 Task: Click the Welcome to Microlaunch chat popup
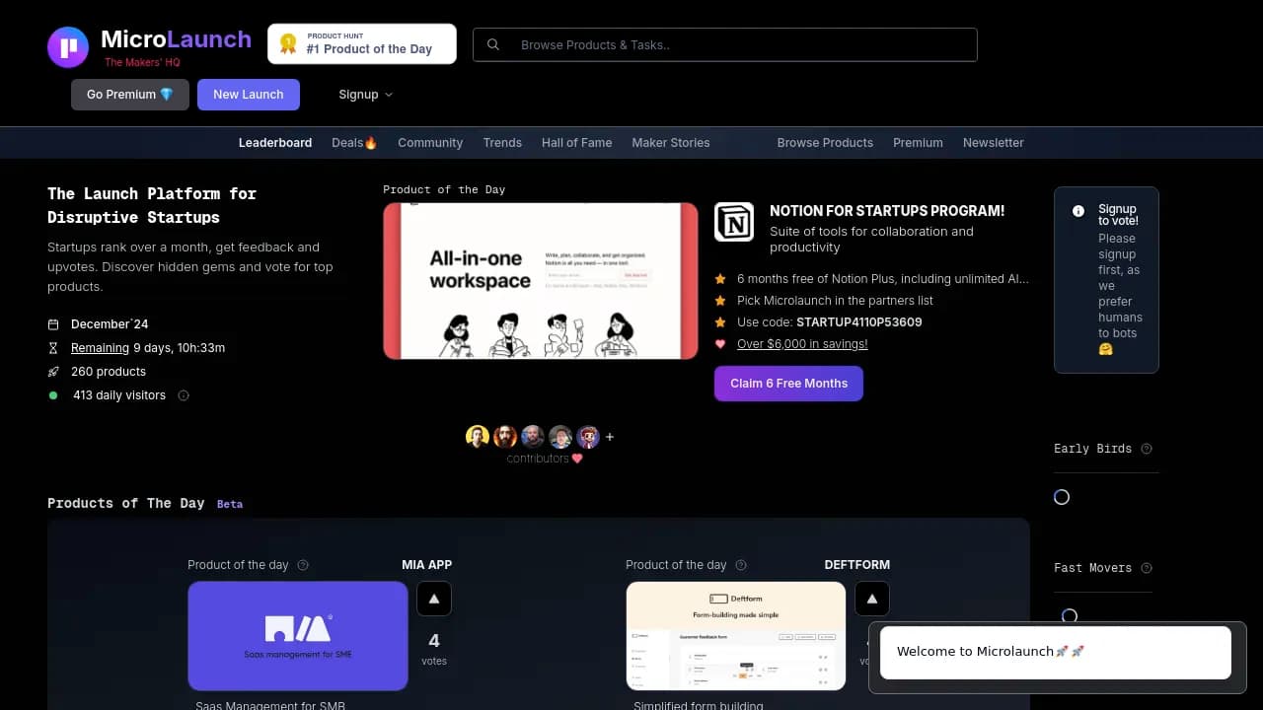click(x=1056, y=652)
